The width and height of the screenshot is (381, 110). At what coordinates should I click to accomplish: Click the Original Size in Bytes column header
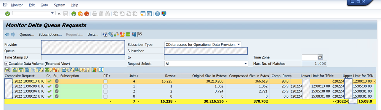click(202, 76)
